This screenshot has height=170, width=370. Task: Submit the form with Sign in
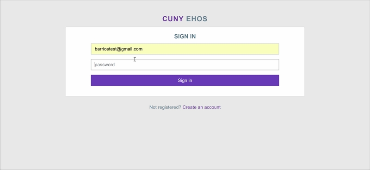click(x=185, y=81)
